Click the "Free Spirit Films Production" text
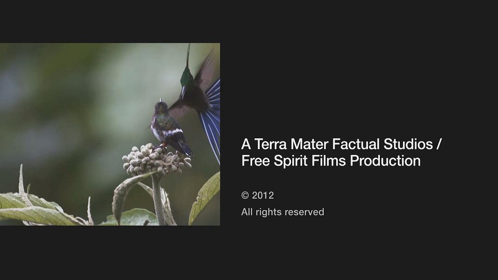Image resolution: width=498 pixels, height=280 pixels. click(331, 161)
